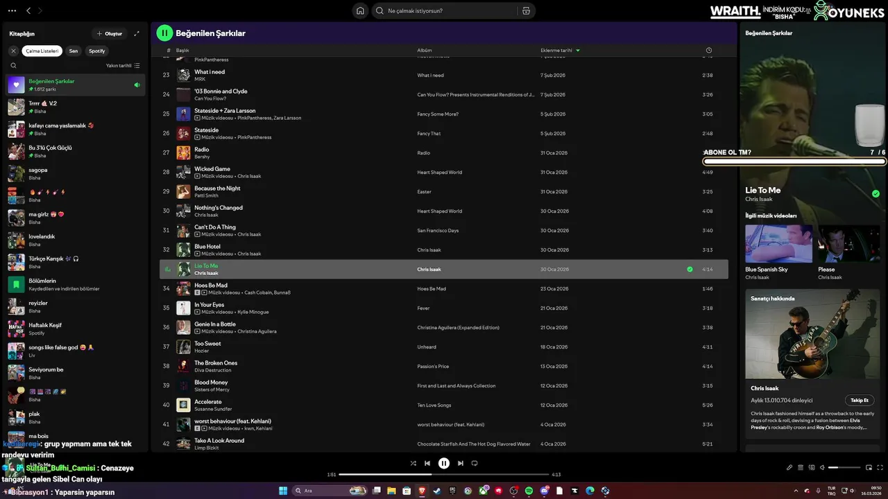The height and width of the screenshot is (499, 888).
Task: Toggle shuffle in the player bar
Action: 413,463
